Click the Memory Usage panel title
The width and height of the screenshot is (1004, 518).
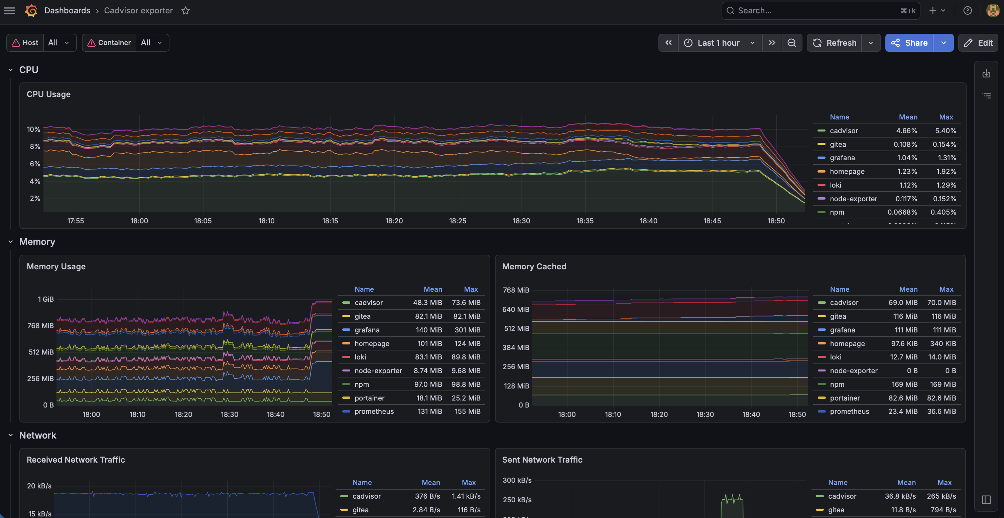tap(56, 267)
